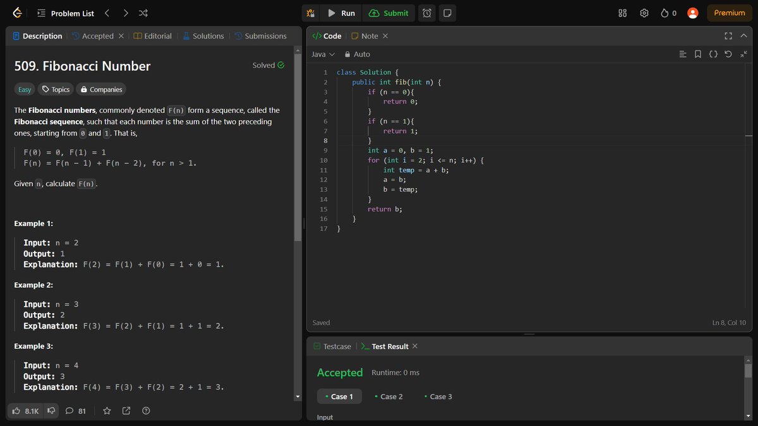Click 'return b;' in the code editor

(x=385, y=209)
